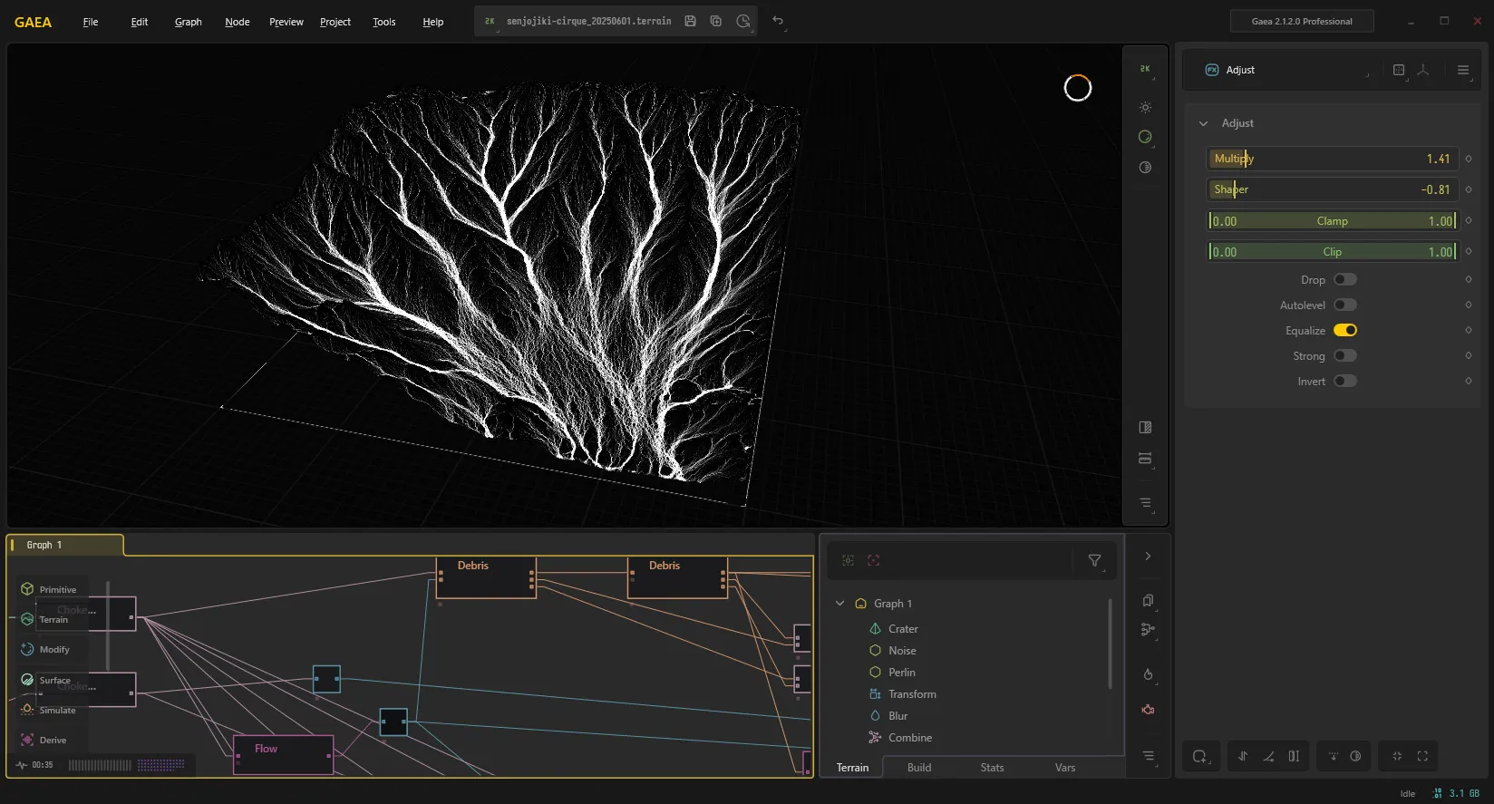1494x804 pixels.
Task: Click the filter funnel icon in graph list
Action: [1094, 560]
